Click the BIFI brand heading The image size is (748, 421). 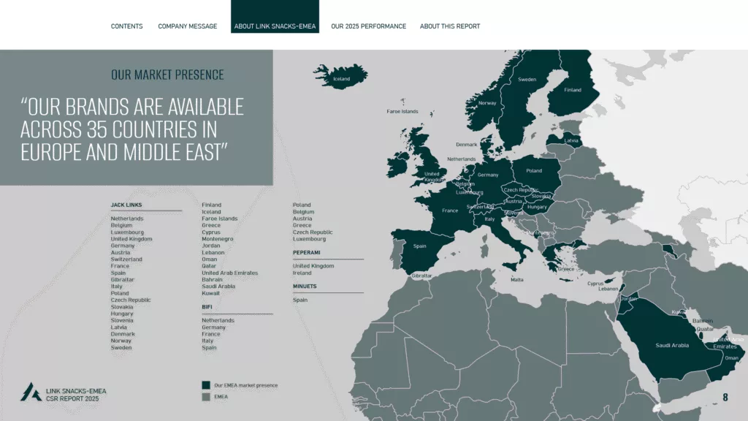[207, 307]
